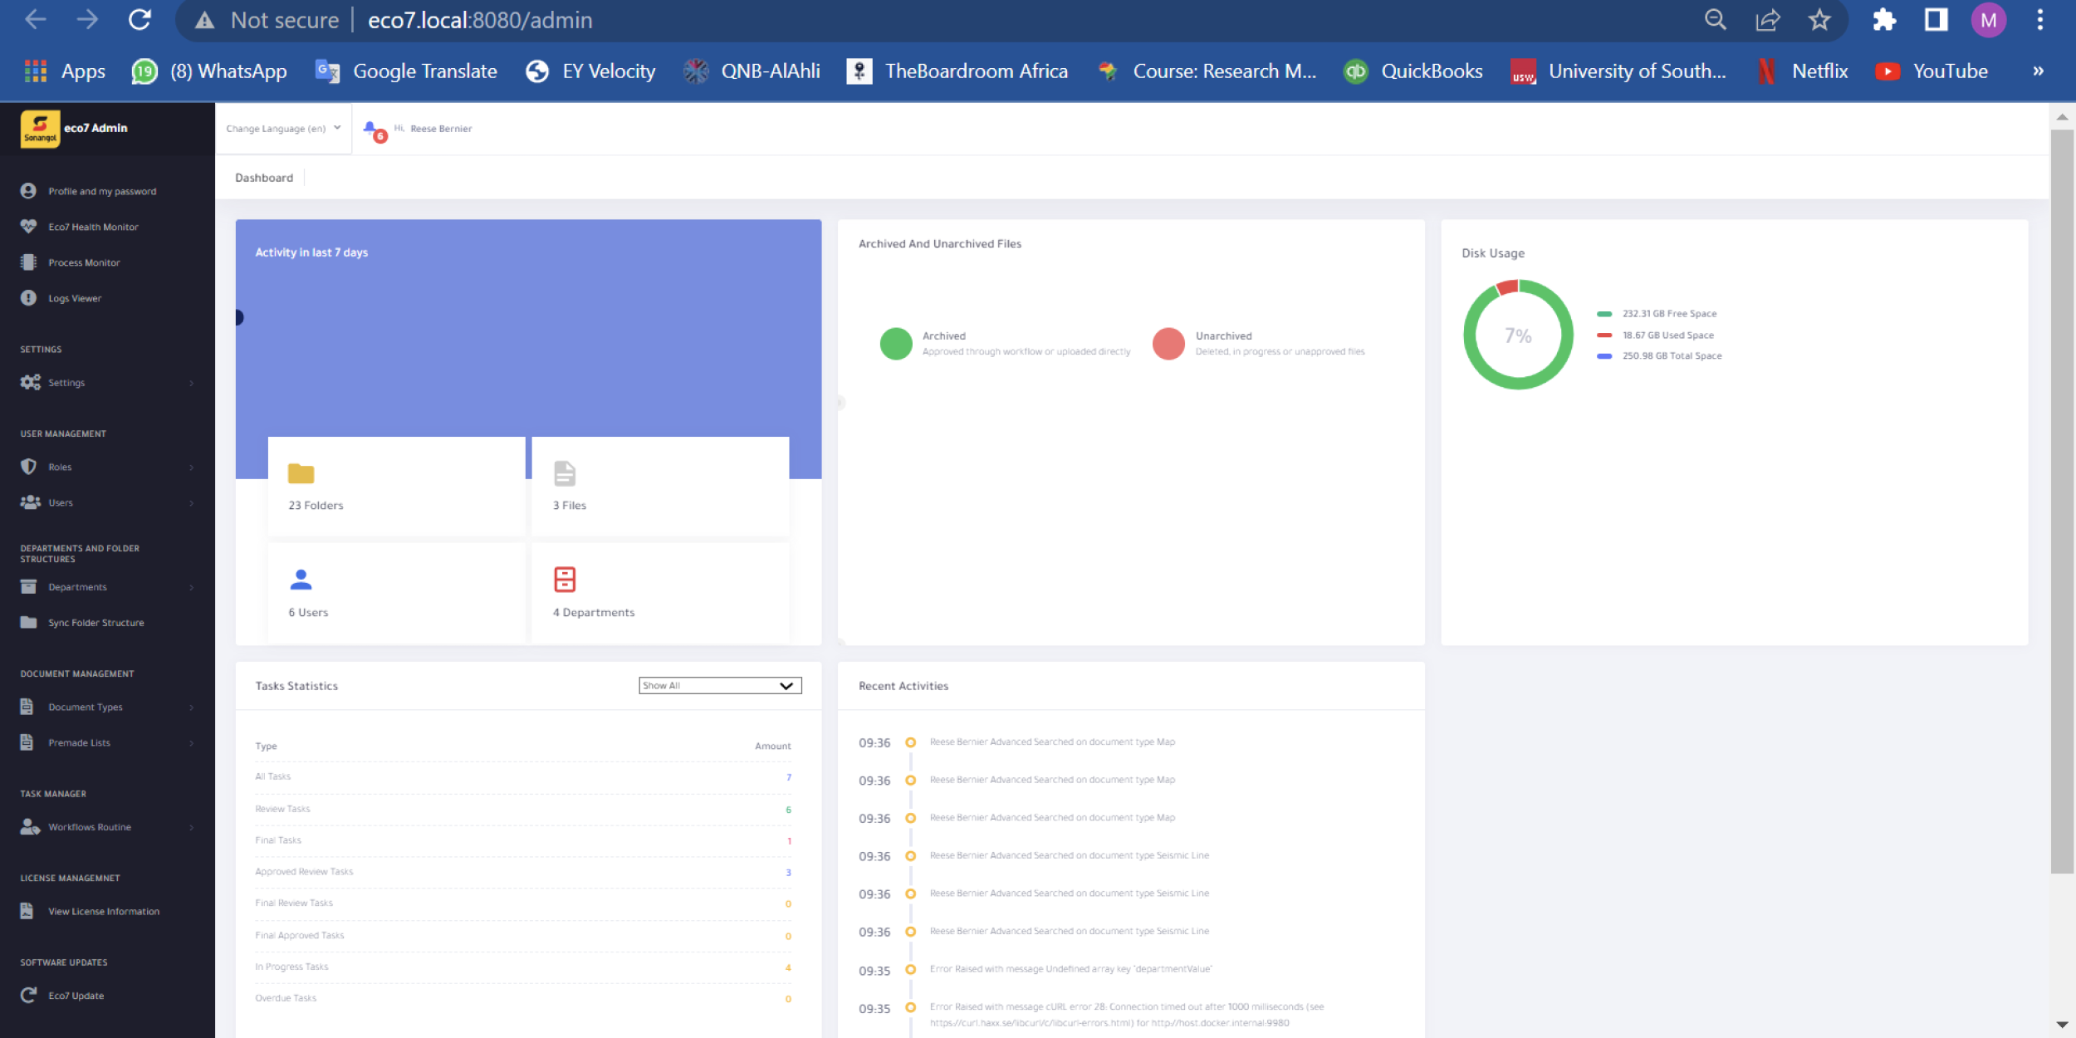Open Process Monitor sidebar icon

coord(28,262)
